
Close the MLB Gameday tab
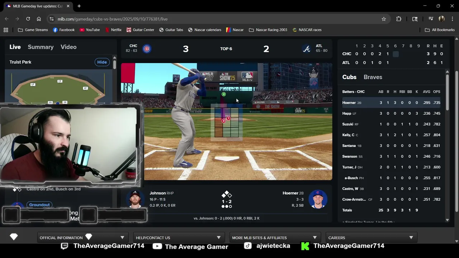pyautogui.click(x=68, y=6)
